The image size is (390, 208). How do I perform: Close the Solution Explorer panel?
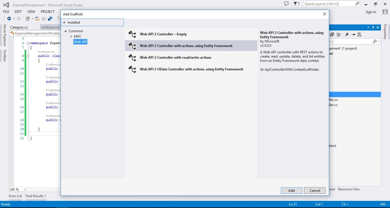pyautogui.click(x=377, y=27)
